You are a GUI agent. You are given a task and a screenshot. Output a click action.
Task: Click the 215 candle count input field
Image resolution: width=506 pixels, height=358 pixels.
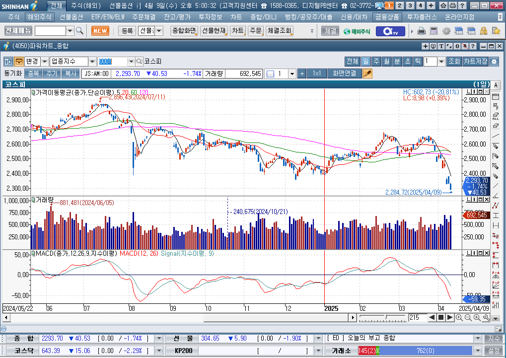417,318
